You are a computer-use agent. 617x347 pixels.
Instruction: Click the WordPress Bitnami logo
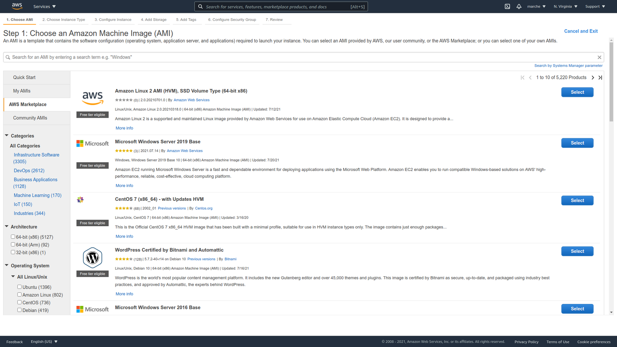tap(92, 258)
